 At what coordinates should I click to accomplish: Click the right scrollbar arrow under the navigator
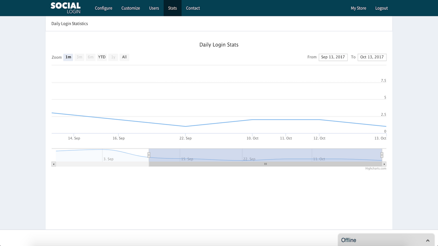[384, 164]
